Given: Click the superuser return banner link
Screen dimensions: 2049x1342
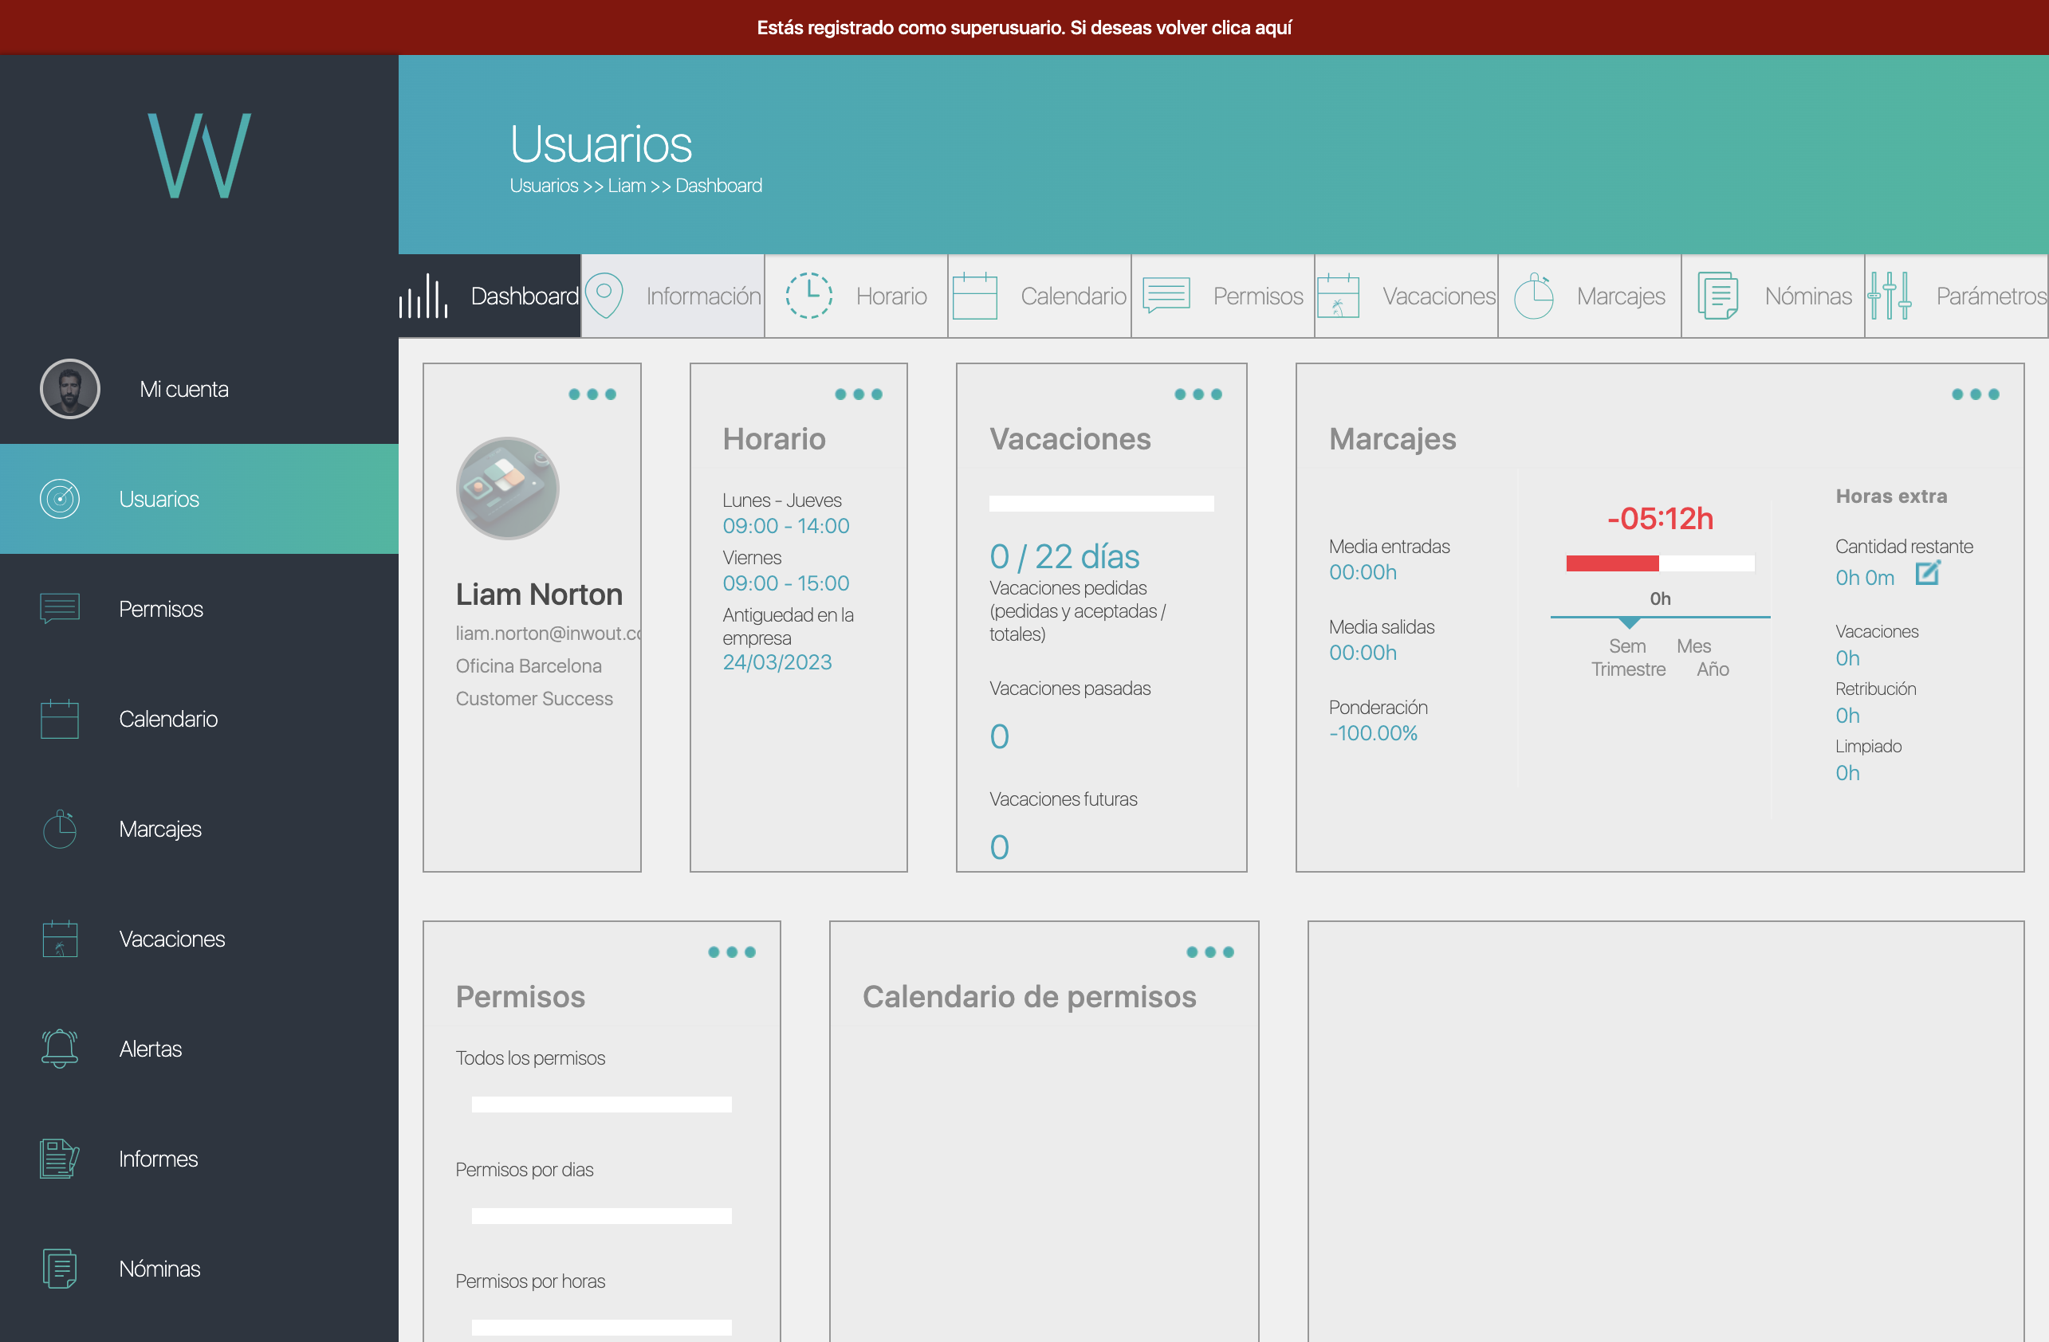Looking at the screenshot, I should coord(1024,28).
